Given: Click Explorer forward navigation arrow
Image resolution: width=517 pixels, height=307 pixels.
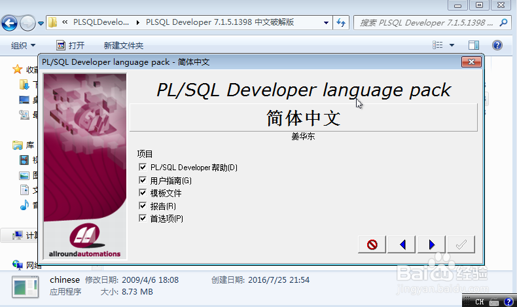Looking at the screenshot, I should (27, 23).
